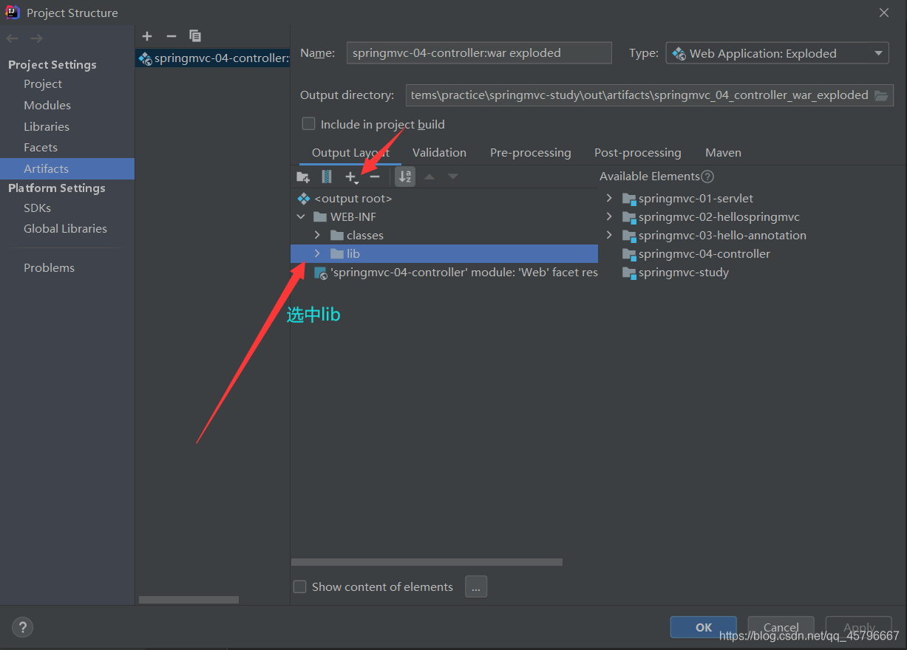Image resolution: width=907 pixels, height=650 pixels.
Task: Create a directory in the output layout
Action: (x=303, y=177)
